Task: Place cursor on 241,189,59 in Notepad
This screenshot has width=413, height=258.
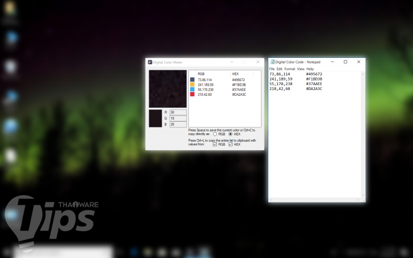Action: tap(281, 79)
